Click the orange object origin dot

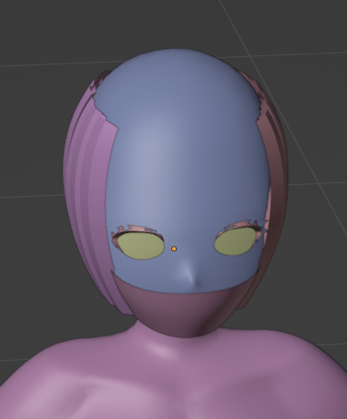(x=174, y=248)
